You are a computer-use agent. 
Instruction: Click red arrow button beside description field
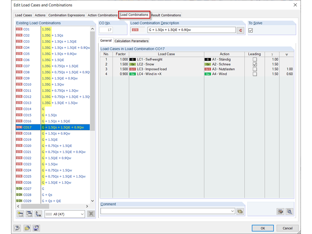click(241, 30)
